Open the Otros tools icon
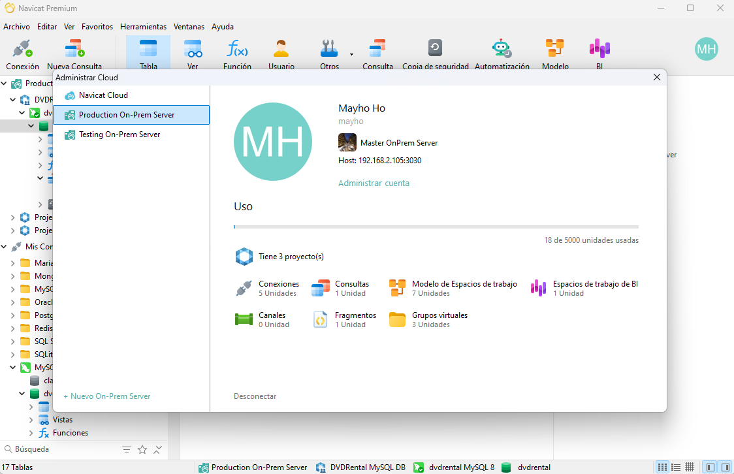 point(330,55)
